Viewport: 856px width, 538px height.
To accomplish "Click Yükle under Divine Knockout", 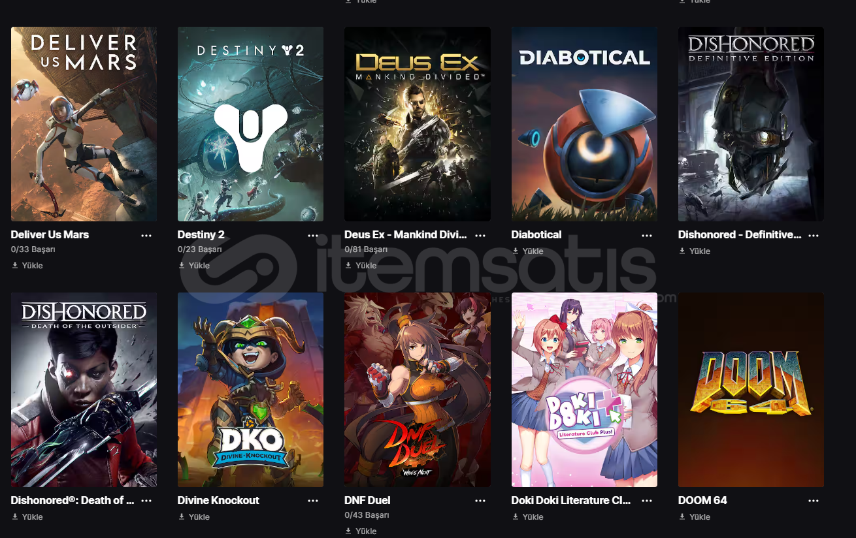I will (x=194, y=517).
